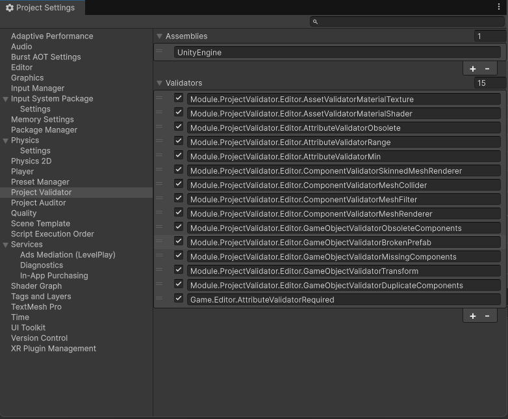Uncheck AssetValidatorMaterialTexture validator
The image size is (508, 419).
pyautogui.click(x=179, y=98)
